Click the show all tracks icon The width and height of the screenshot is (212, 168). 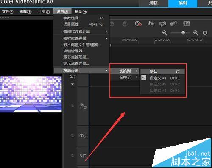click(73, 77)
